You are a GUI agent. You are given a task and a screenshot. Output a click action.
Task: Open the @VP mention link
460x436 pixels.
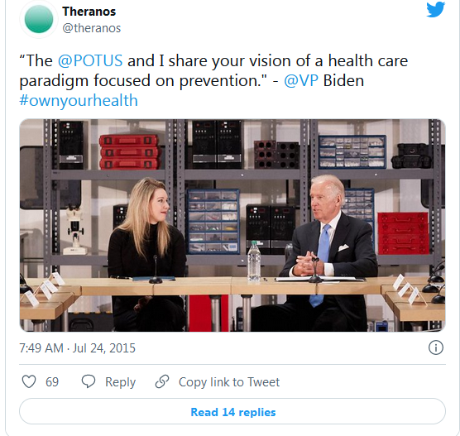pyautogui.click(x=301, y=80)
